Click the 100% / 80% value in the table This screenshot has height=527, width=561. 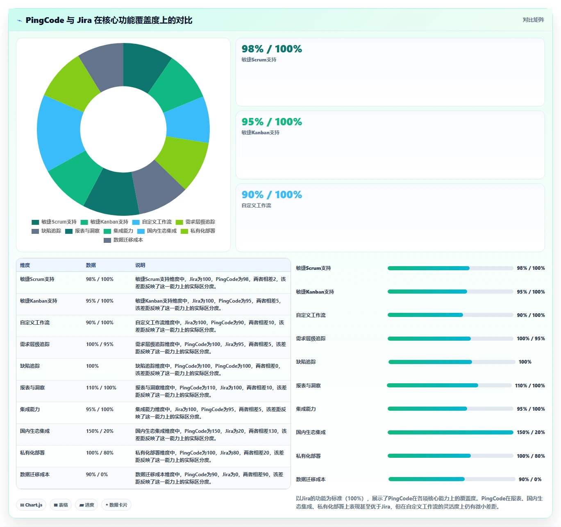tap(100, 453)
